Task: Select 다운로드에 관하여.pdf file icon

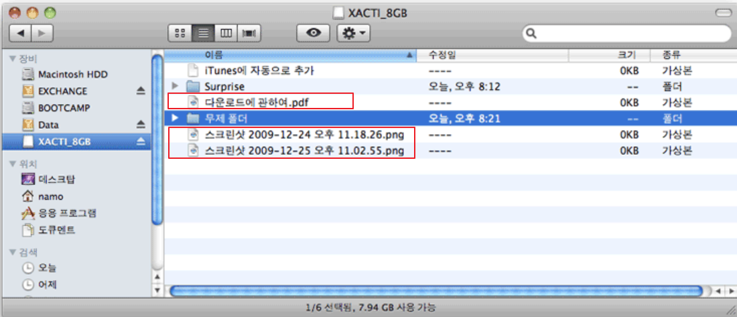Action: (x=193, y=102)
